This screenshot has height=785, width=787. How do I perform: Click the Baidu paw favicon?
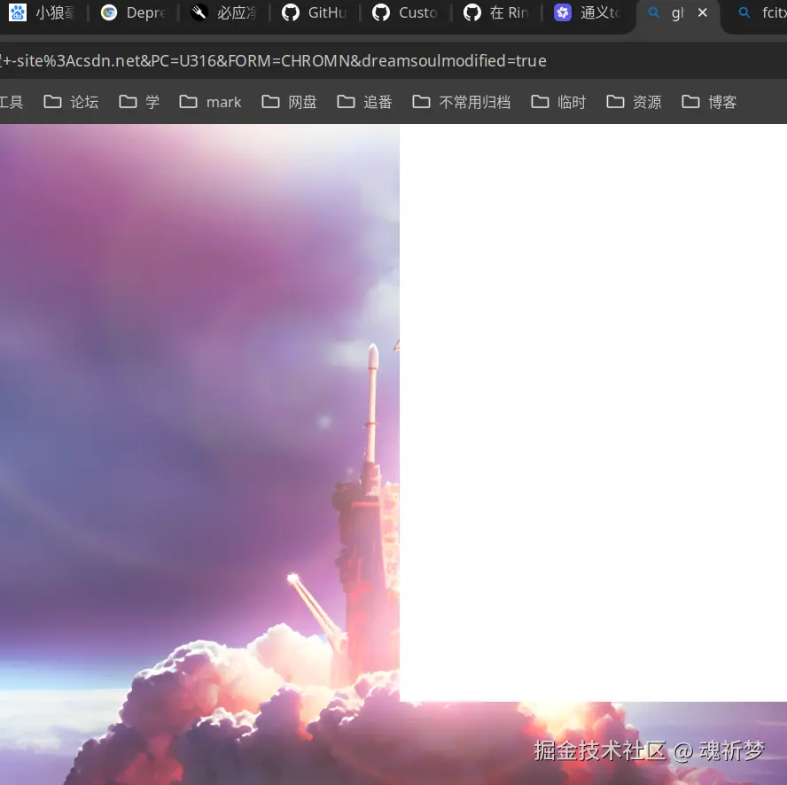pos(18,12)
